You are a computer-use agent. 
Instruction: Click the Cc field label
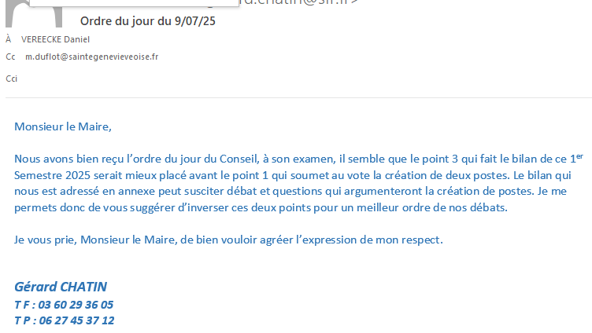[10, 57]
